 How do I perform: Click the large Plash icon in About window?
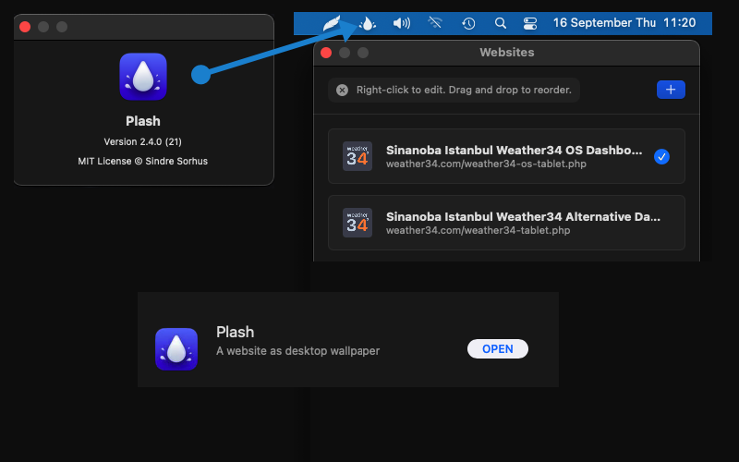(143, 77)
